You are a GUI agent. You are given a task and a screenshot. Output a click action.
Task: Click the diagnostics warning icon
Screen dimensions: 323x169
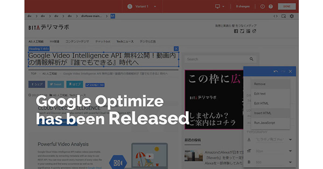coord(263,6)
